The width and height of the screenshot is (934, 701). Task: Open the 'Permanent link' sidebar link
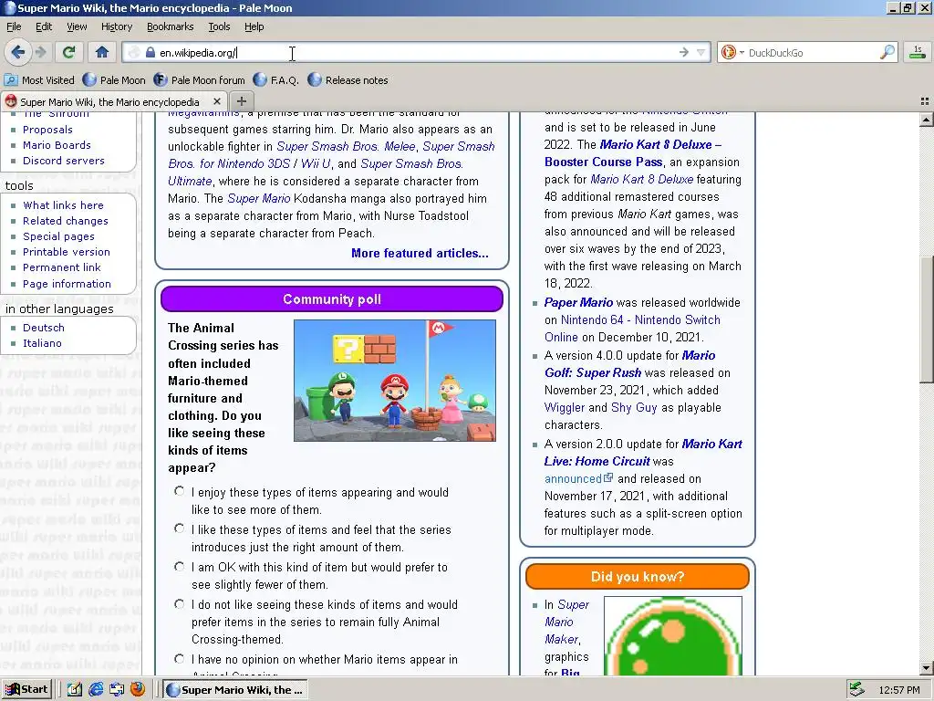[x=61, y=267]
